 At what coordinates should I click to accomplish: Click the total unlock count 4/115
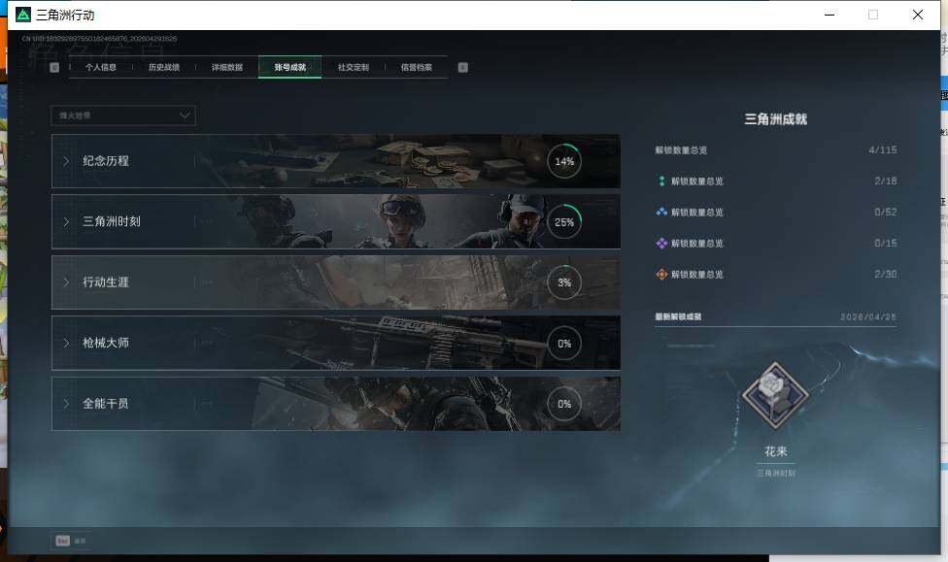tap(883, 149)
